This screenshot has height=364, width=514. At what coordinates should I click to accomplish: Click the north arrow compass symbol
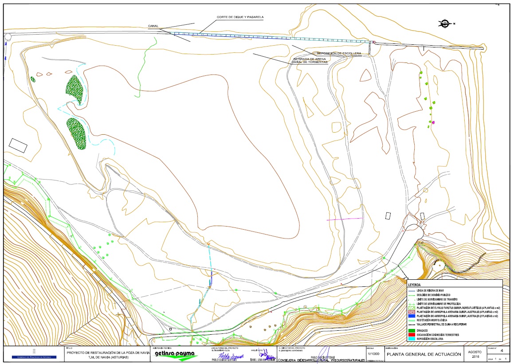coord(445,23)
